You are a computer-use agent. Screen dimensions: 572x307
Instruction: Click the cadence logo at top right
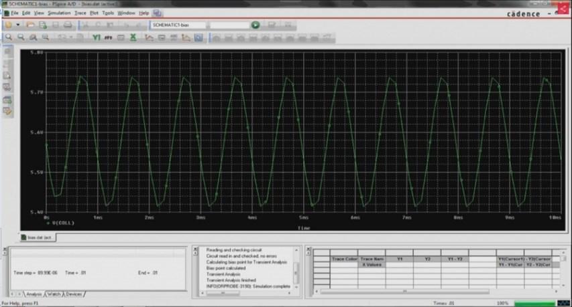tap(523, 14)
